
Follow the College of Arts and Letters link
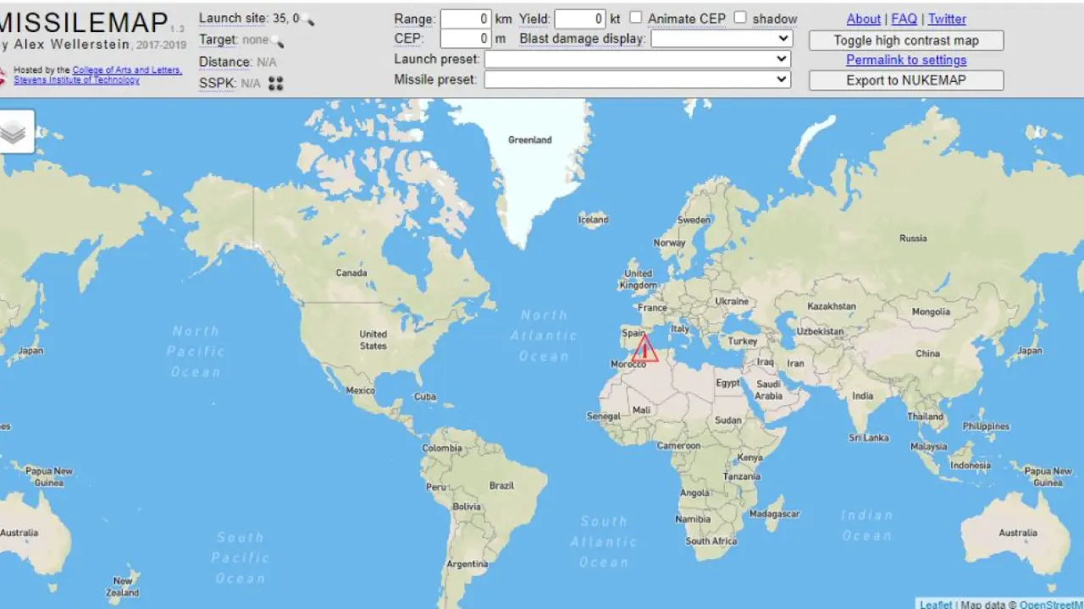coord(126,70)
